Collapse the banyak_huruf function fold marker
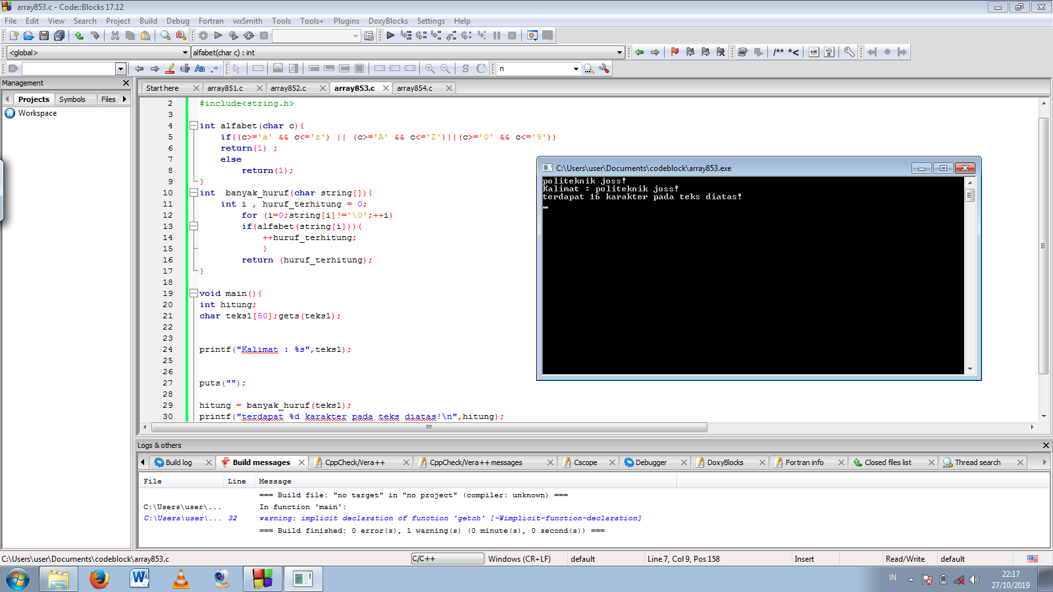The image size is (1053, 592). pyautogui.click(x=194, y=193)
